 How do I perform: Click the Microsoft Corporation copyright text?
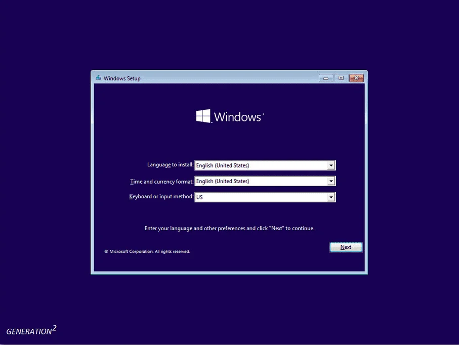pos(147,251)
